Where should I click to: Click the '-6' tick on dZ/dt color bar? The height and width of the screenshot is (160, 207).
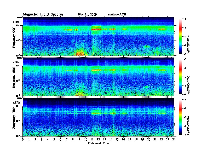[x=185, y=108]
